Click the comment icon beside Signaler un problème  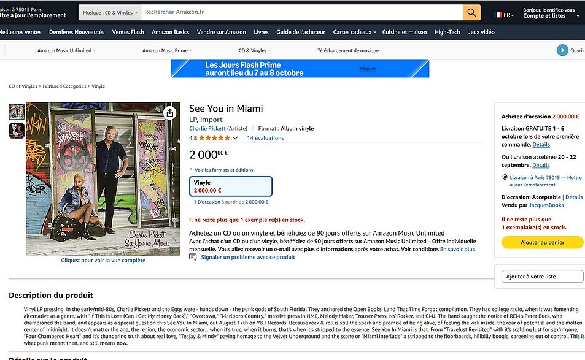coord(193,257)
